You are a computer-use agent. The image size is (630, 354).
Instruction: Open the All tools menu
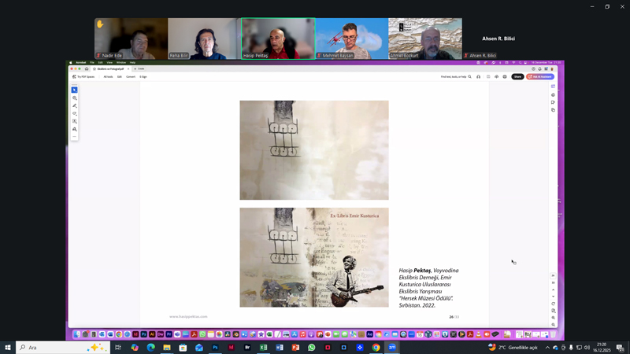(108, 77)
